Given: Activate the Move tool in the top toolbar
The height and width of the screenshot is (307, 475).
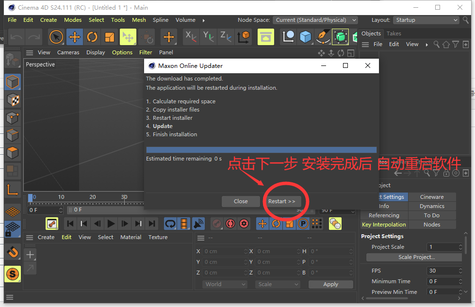Looking at the screenshot, I should point(75,37).
